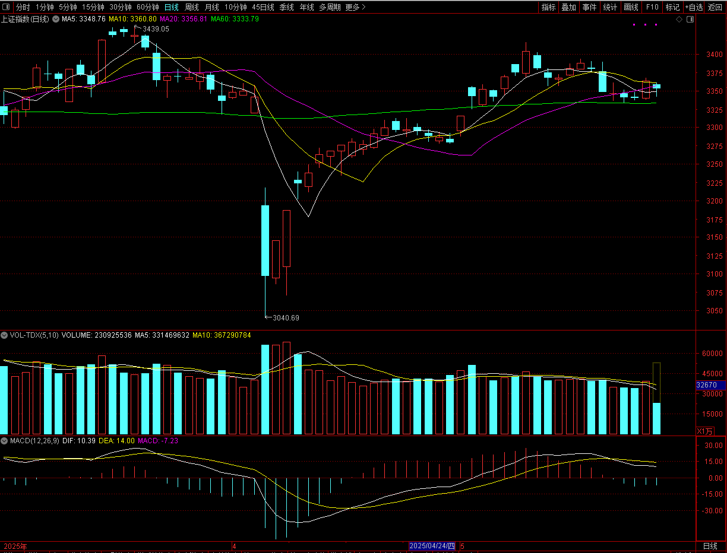
Task: Click the 2025年 label on time axis
Action: coord(15,546)
